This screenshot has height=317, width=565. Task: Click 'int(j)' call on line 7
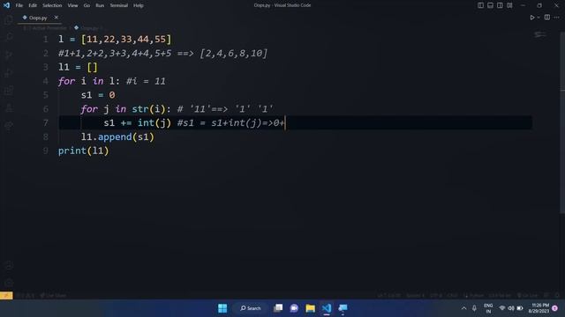pyautogui.click(x=154, y=123)
